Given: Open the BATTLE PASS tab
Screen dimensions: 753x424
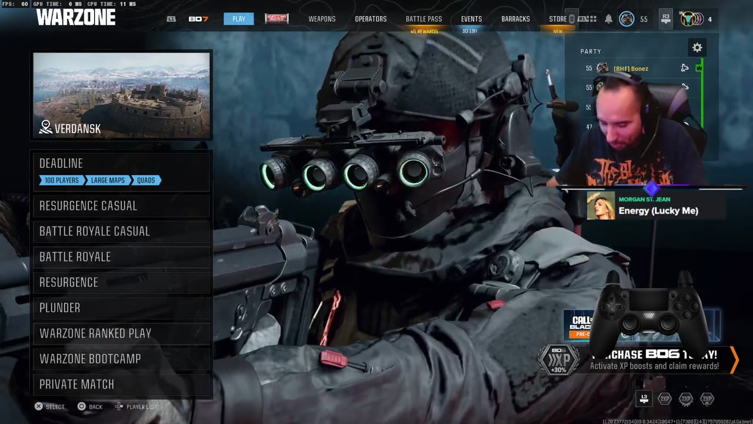Looking at the screenshot, I should tap(424, 19).
